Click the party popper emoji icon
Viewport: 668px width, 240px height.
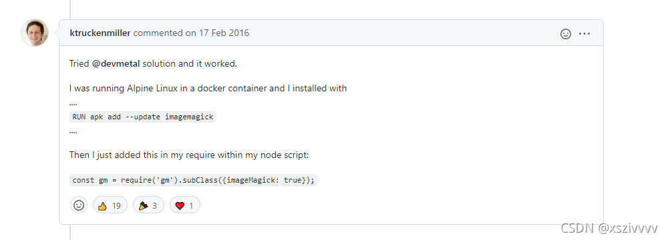tap(143, 207)
